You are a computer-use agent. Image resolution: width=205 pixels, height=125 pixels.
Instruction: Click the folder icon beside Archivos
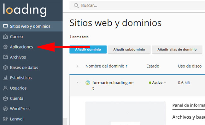(5, 57)
